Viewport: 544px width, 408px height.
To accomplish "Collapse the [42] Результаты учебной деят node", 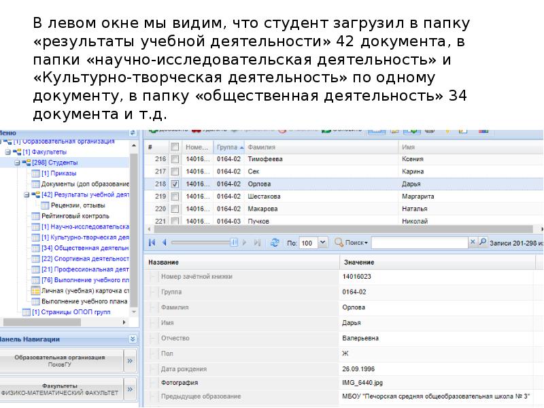I will (x=27, y=194).
